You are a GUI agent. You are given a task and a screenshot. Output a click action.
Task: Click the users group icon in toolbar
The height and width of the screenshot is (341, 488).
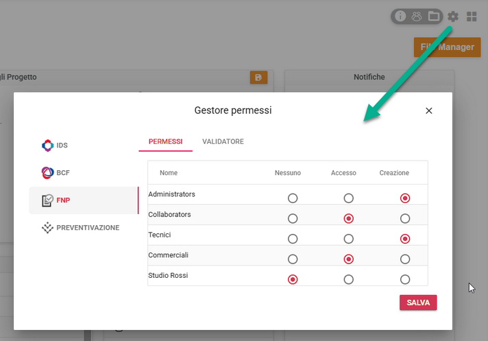click(417, 16)
